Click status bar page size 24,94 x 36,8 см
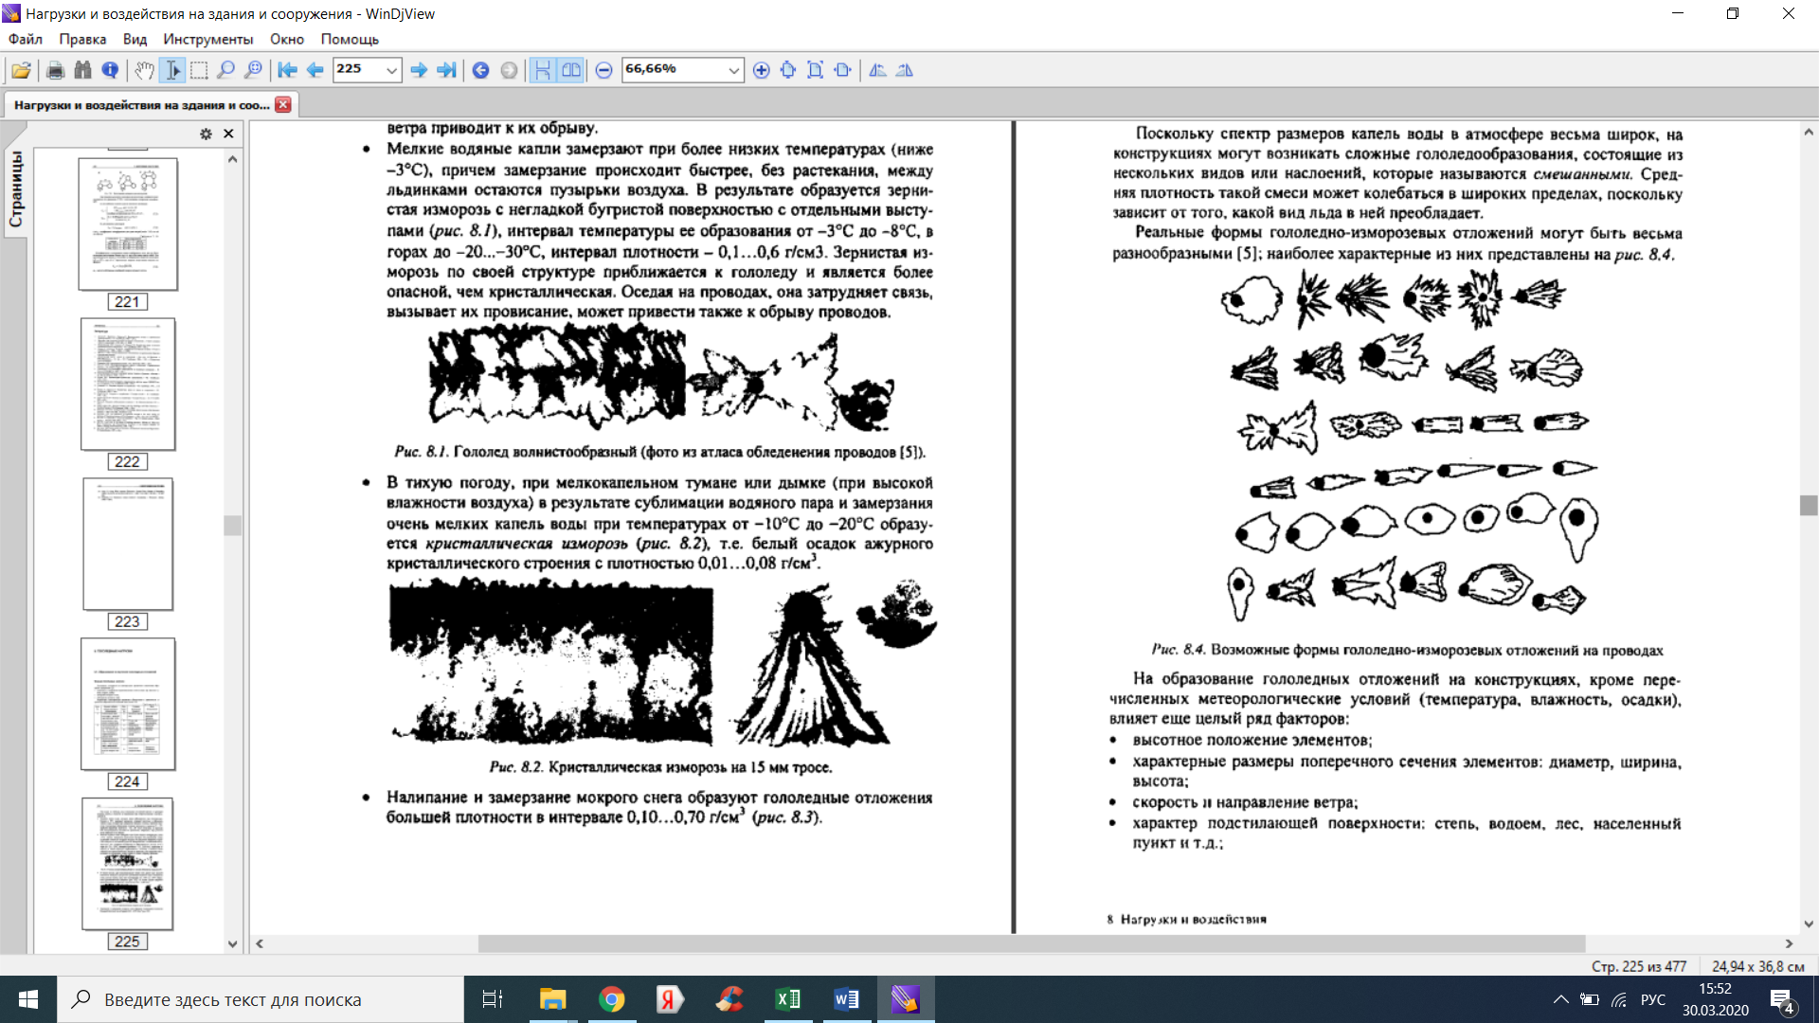The image size is (1819, 1023). point(1757,966)
